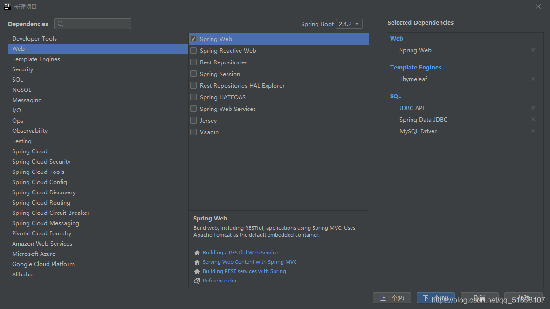
Task: Click the Next button to continue
Action: click(x=435, y=298)
